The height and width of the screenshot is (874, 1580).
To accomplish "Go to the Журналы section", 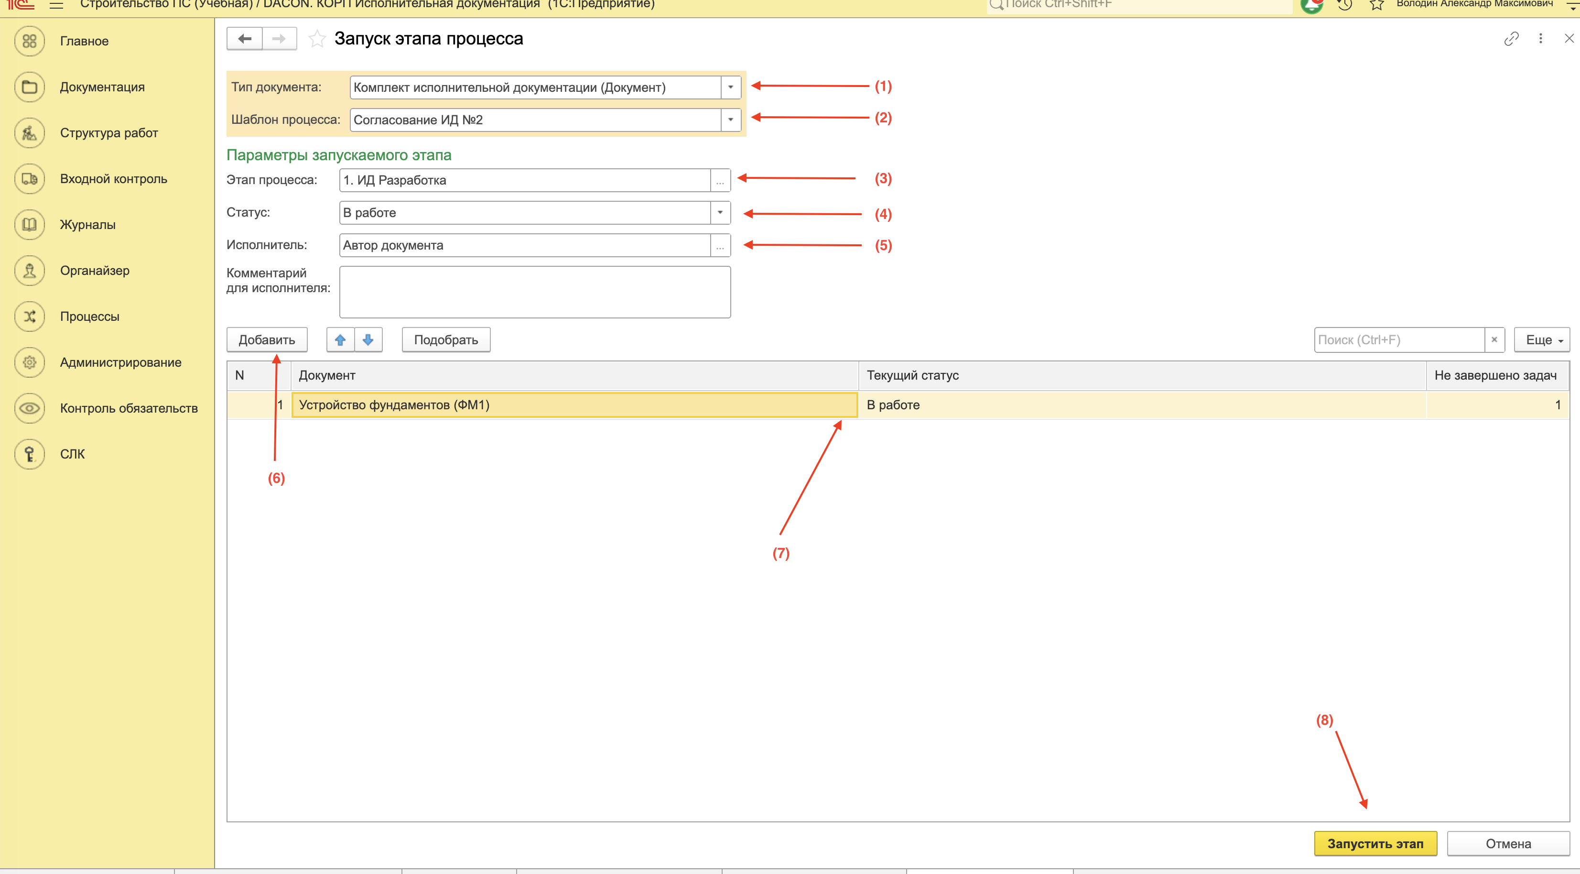I will 88,225.
